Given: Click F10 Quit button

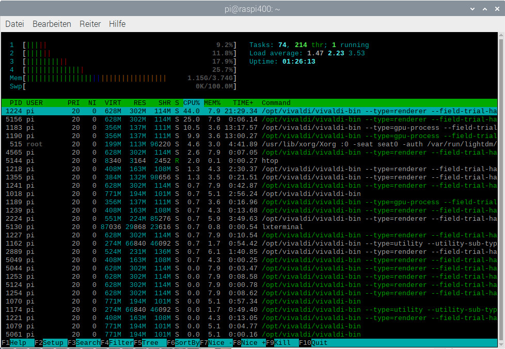Looking at the screenshot, I should click(313, 343).
